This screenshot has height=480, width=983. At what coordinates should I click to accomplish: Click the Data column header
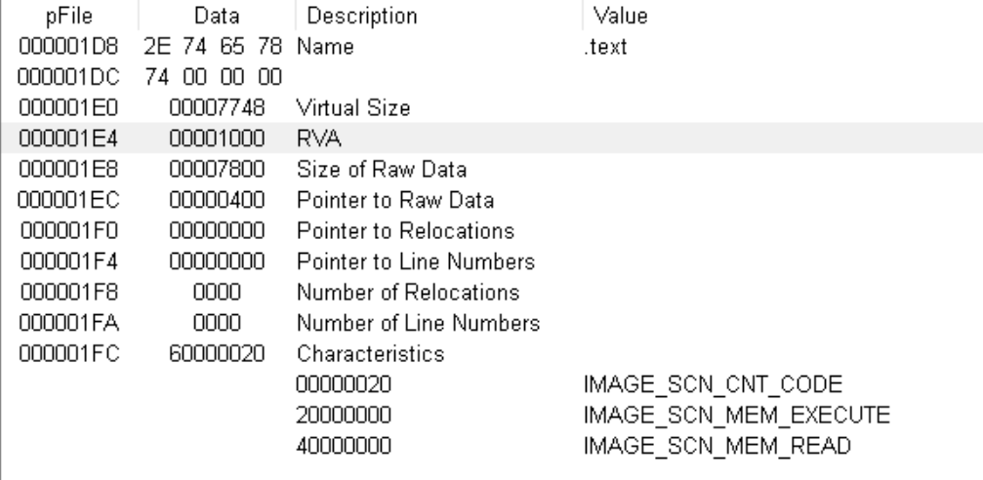(217, 16)
